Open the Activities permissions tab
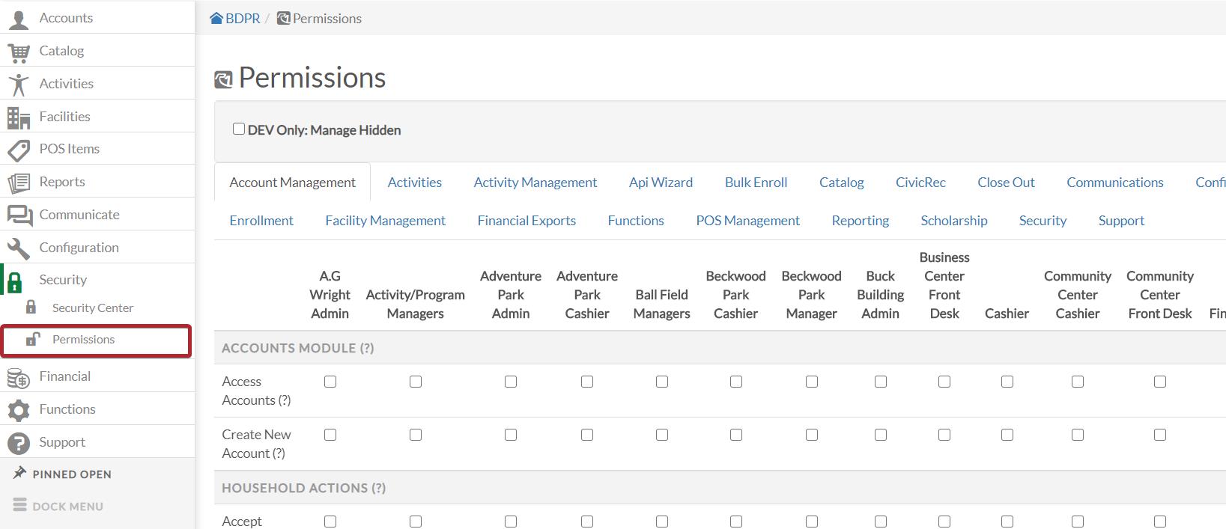Image resolution: width=1226 pixels, height=529 pixels. (x=415, y=183)
